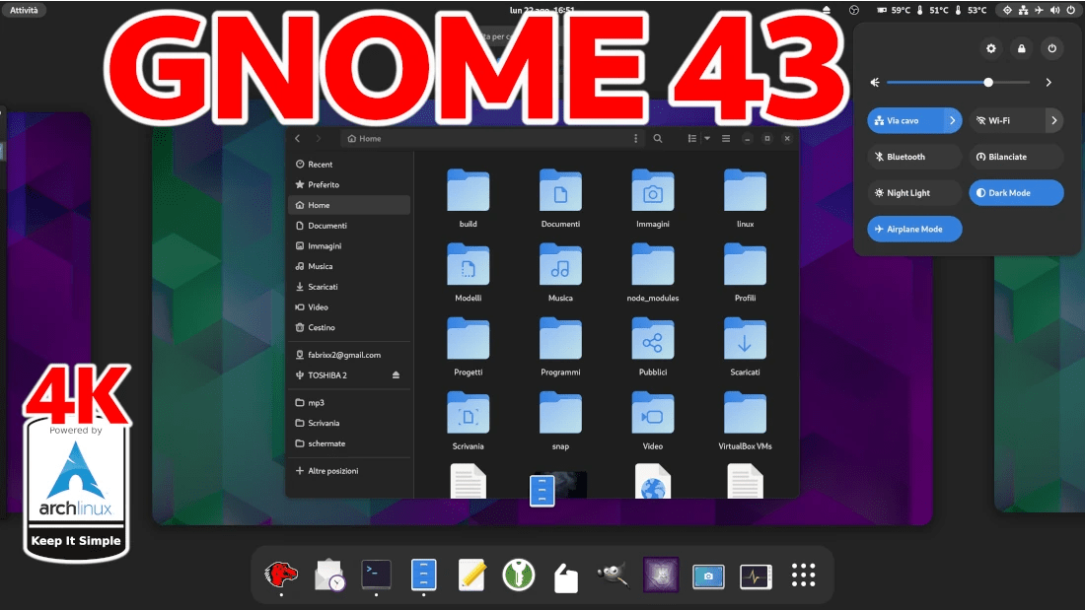Open the Passwords app with the green key icon
The image size is (1085, 610).
[519, 575]
